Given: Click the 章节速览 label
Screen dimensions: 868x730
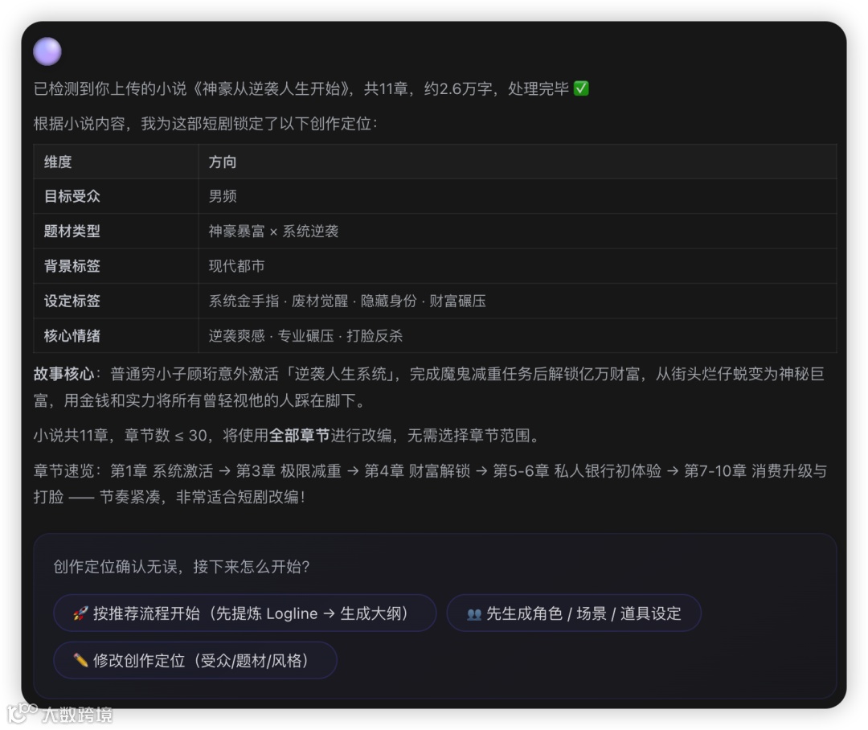Looking at the screenshot, I should (63, 471).
